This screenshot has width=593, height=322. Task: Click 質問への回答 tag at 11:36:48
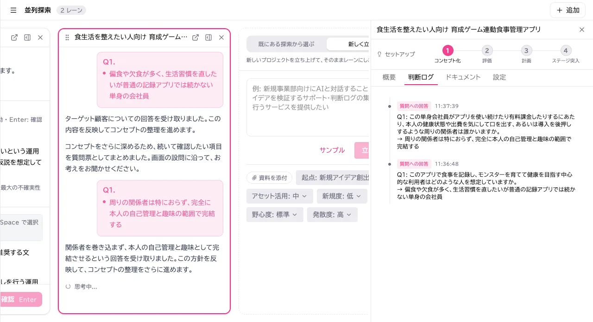414,164
